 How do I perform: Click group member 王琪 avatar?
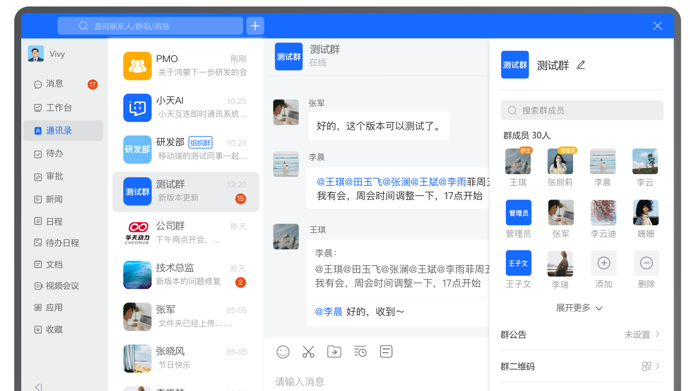(x=518, y=161)
